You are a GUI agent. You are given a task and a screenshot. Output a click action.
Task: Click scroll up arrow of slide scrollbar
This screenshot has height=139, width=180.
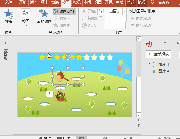[x=138, y=39]
